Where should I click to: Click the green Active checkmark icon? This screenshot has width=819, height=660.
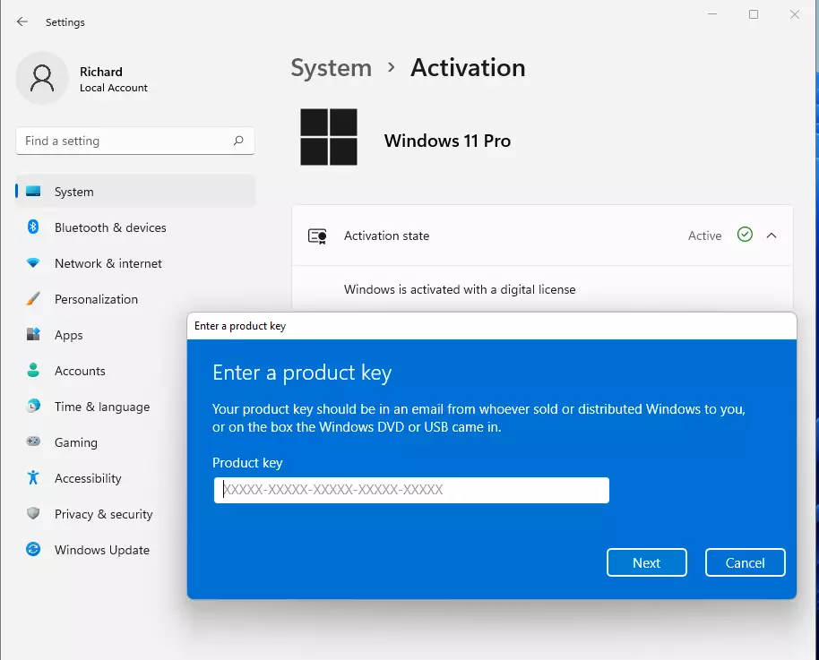[x=745, y=235]
